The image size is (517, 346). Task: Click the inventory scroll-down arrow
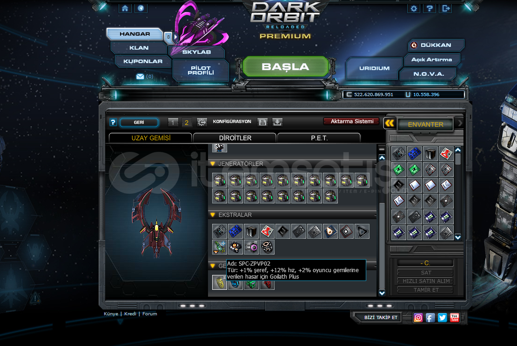coord(458,237)
